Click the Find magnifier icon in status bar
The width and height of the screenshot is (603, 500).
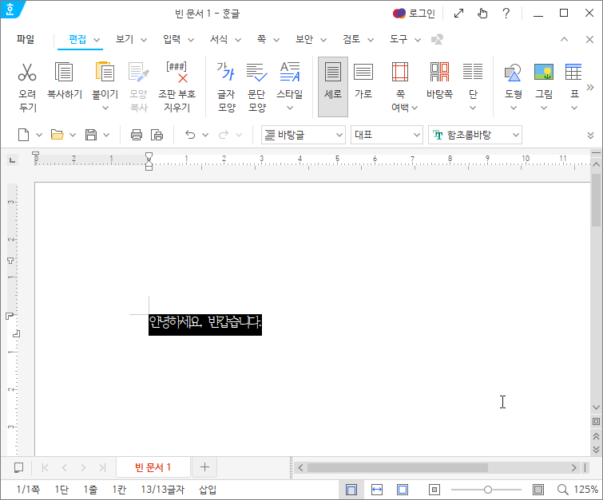[562, 490]
